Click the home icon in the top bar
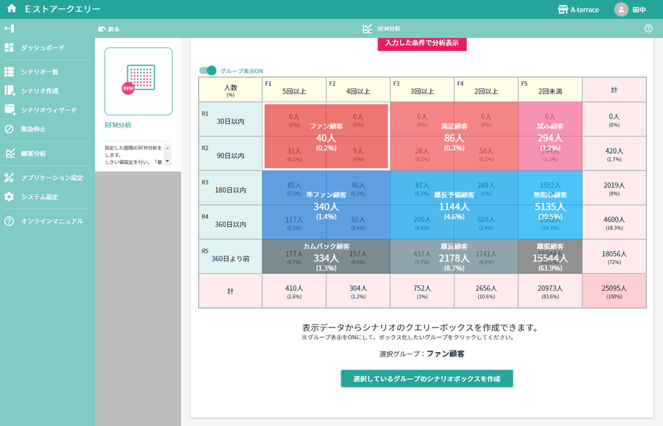Screen dimensions: 663x426 coord(10,9)
